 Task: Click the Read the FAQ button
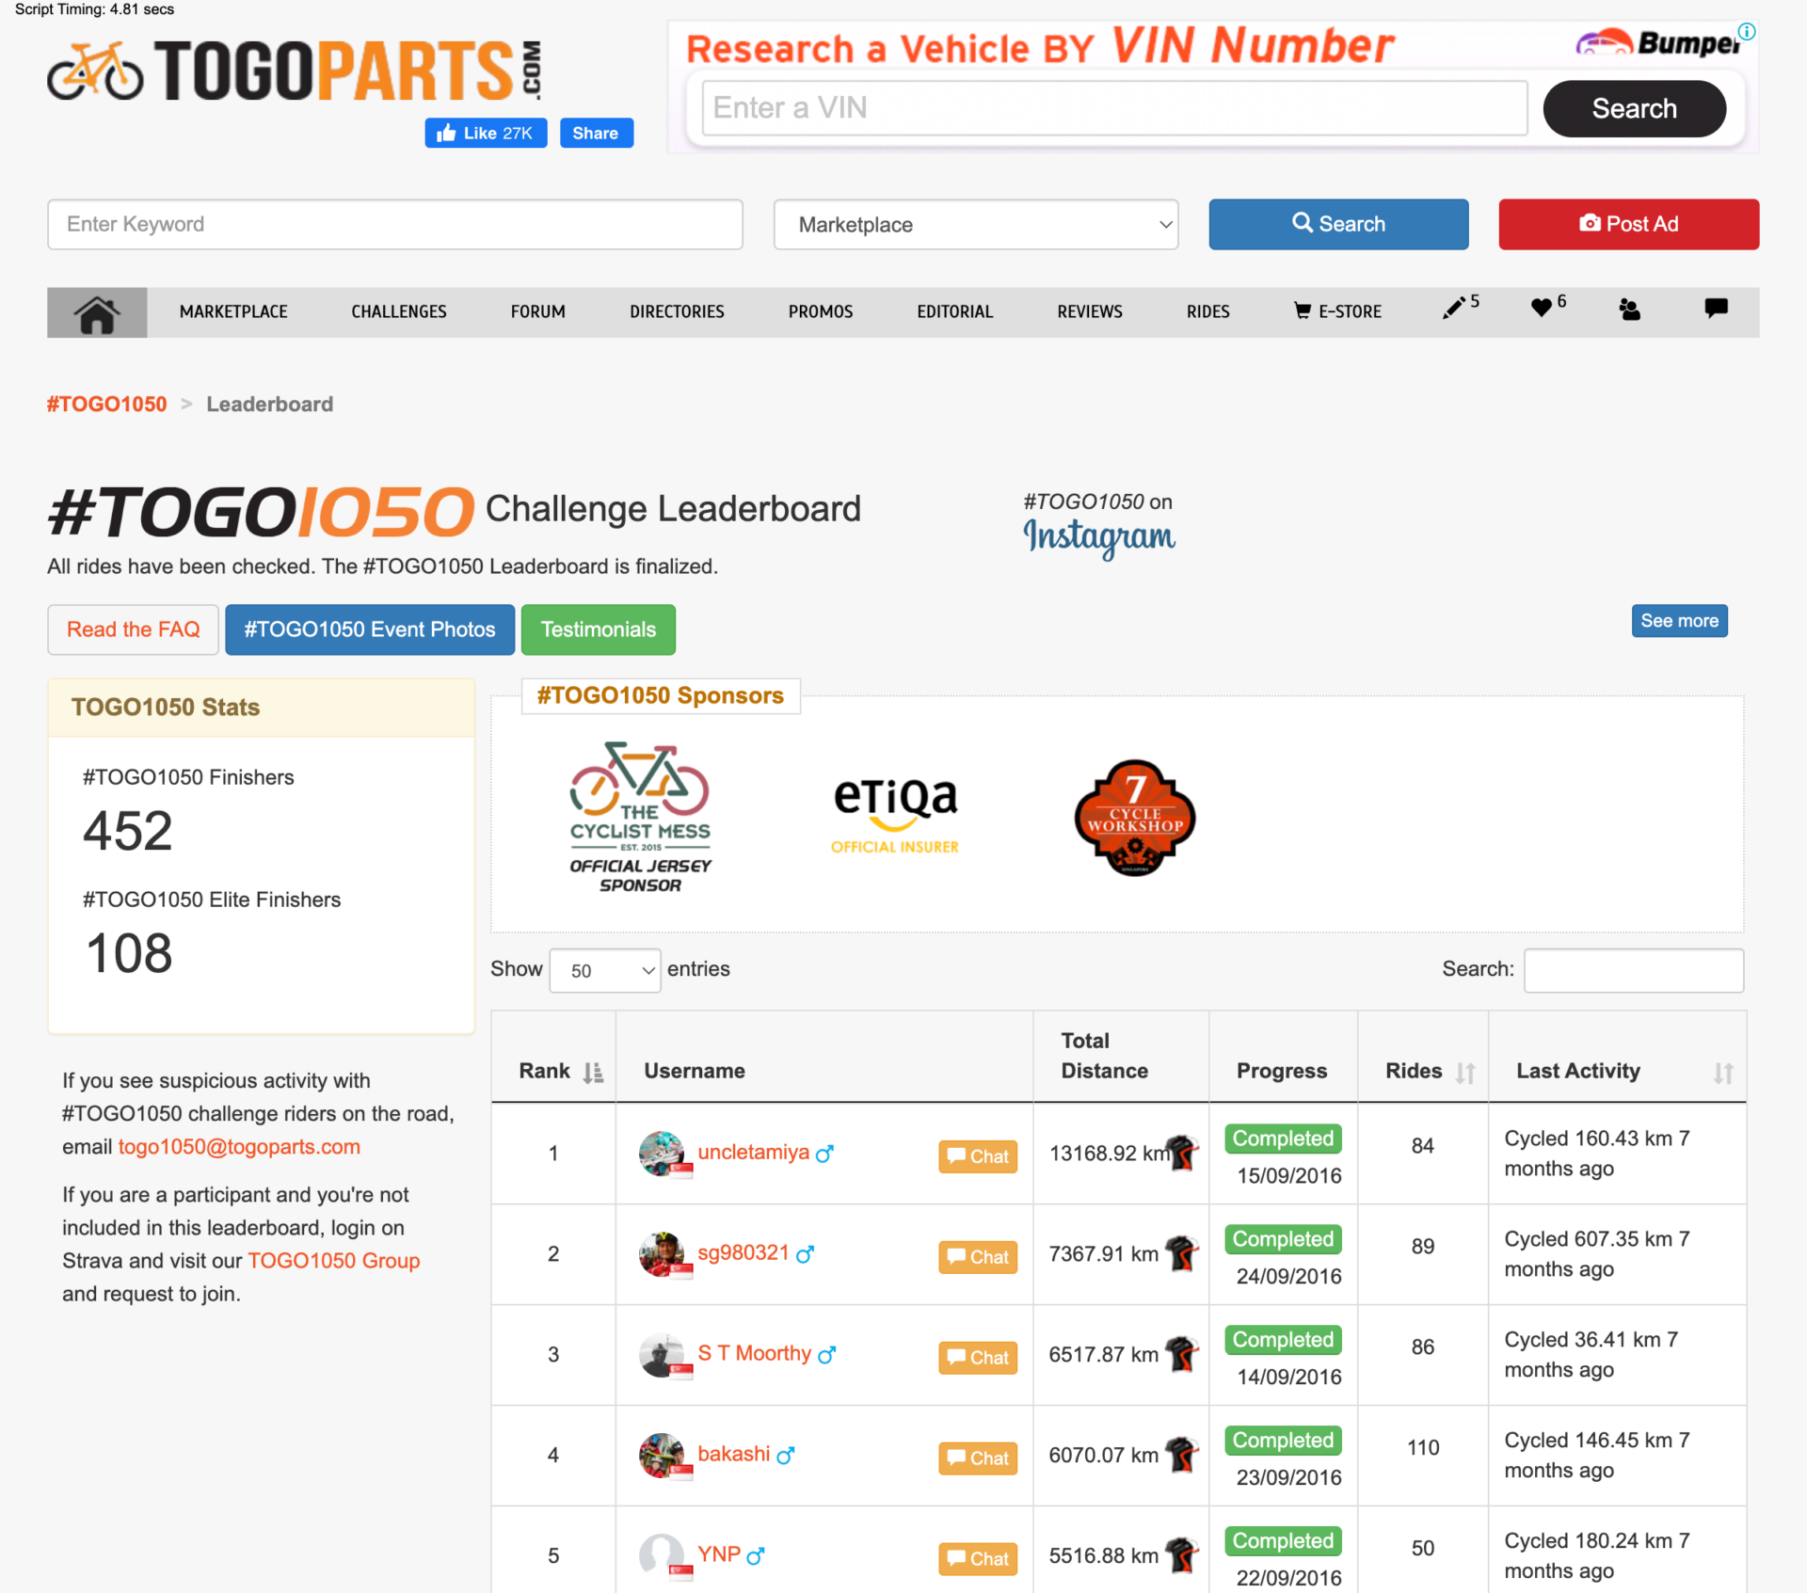coord(133,629)
